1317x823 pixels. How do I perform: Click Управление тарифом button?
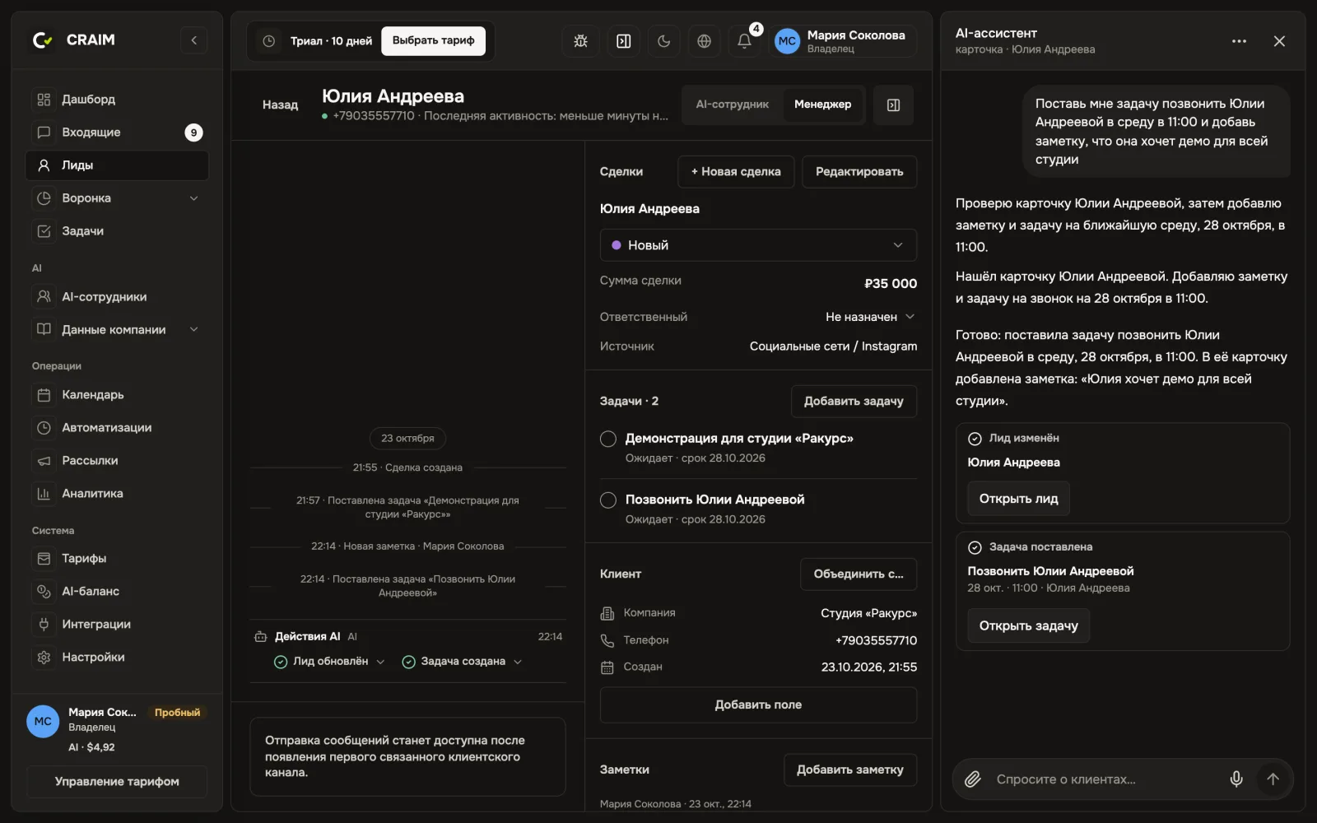117,782
